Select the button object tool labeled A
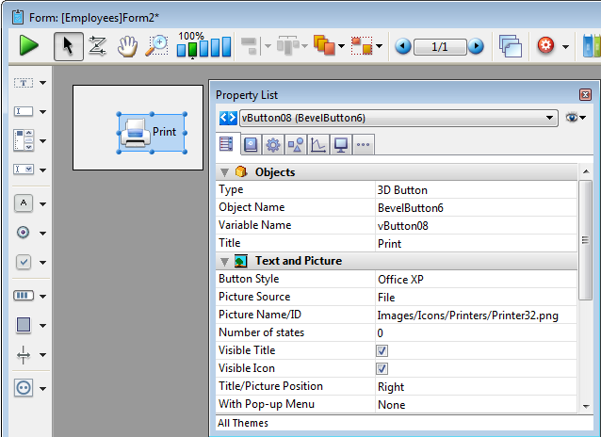This screenshot has width=601, height=437. [x=24, y=202]
